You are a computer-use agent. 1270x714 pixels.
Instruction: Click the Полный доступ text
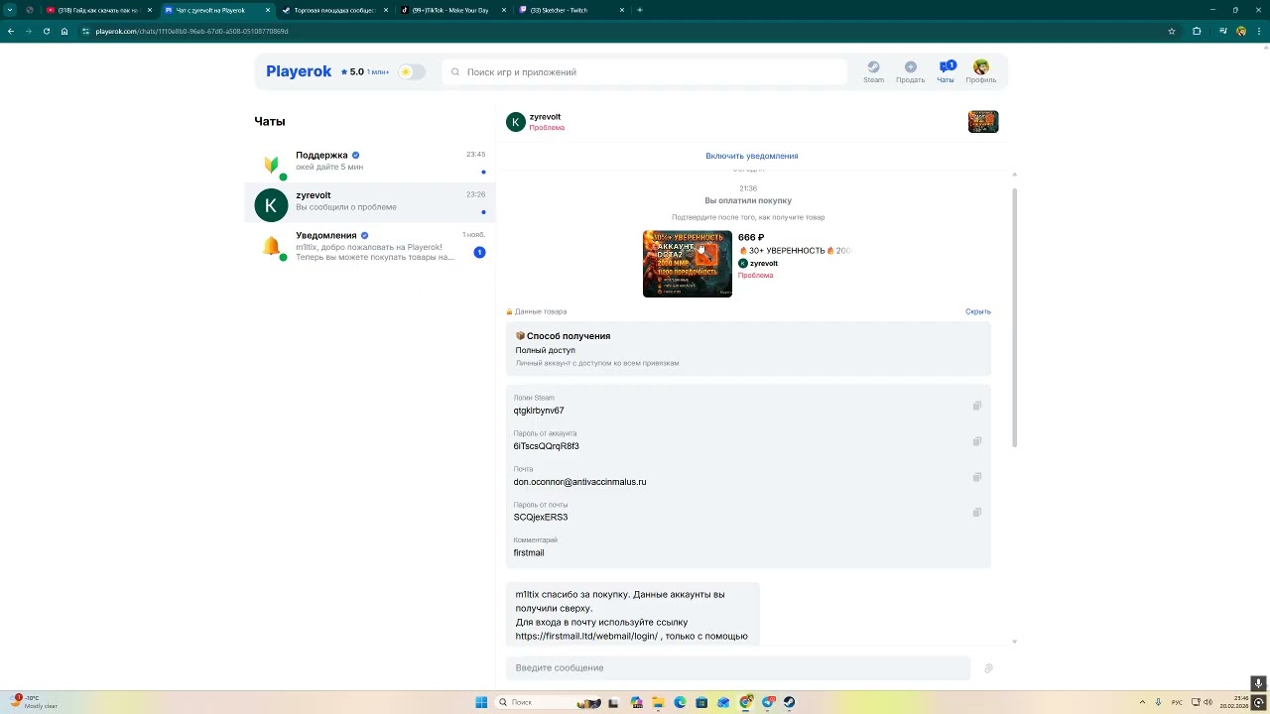546,350
